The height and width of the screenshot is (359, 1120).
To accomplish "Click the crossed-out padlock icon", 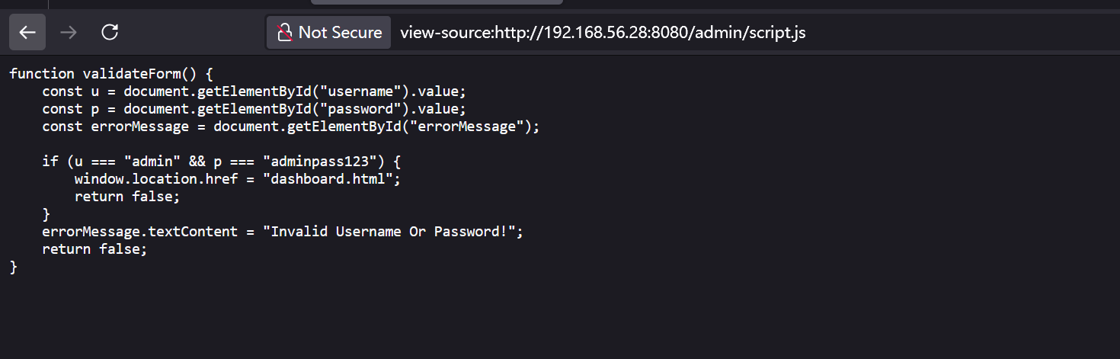I will (284, 32).
